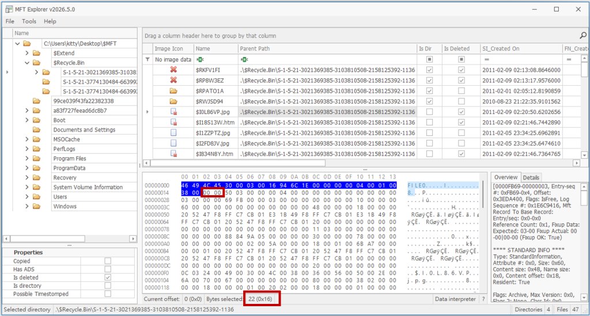Switch to the Details tab
Image resolution: width=590 pixels, height=316 pixels.
pos(531,178)
